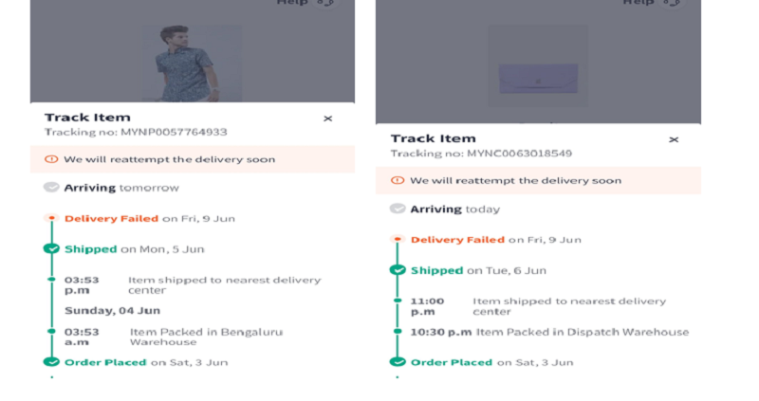This screenshot has width=759, height=401.
Task: Select the 10:30 p.m Dispatch Warehouse timeline dot
Action: point(398,332)
